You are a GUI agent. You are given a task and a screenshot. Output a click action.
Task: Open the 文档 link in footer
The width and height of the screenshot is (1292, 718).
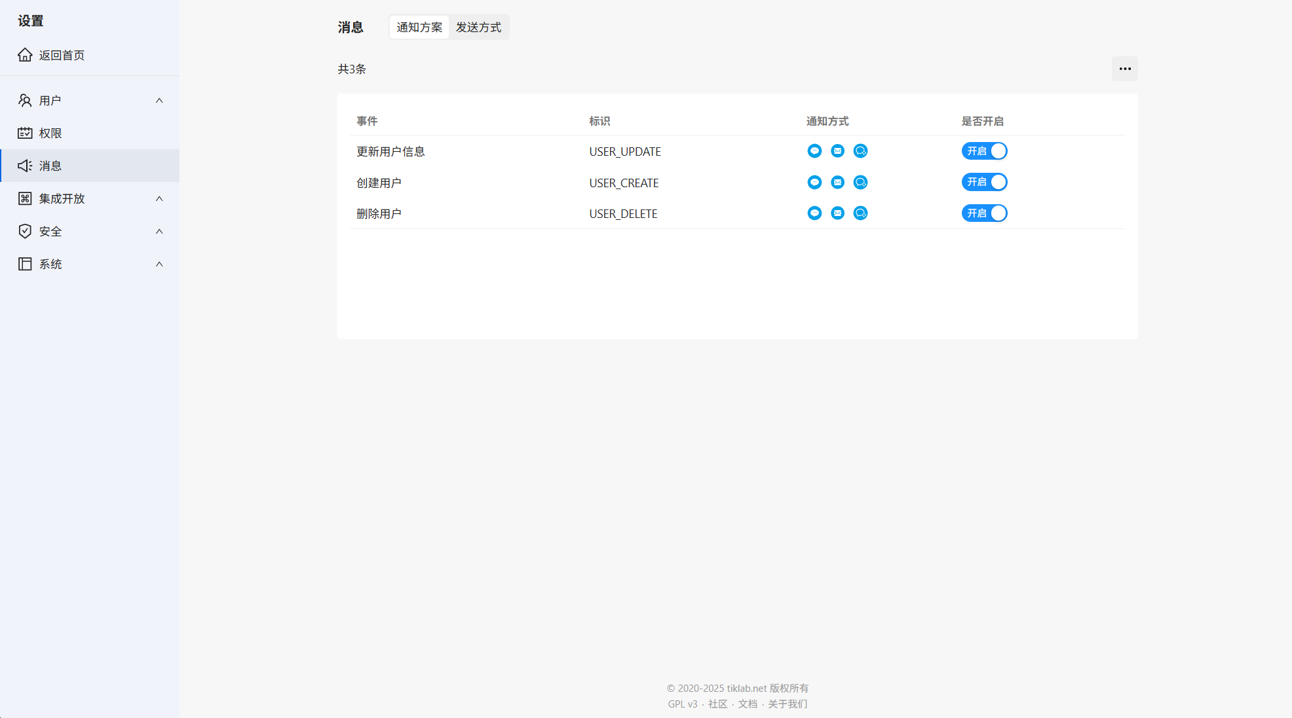(748, 704)
